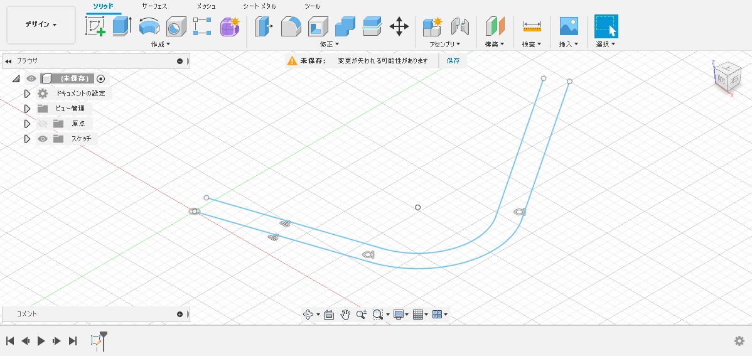Expand the ドキュメントの設定 node

click(x=28, y=94)
